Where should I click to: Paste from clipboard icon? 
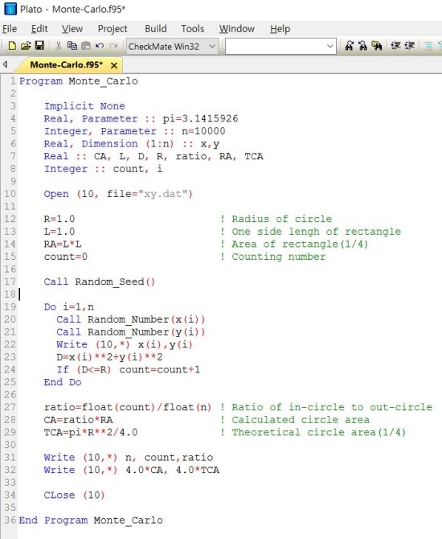point(86,46)
